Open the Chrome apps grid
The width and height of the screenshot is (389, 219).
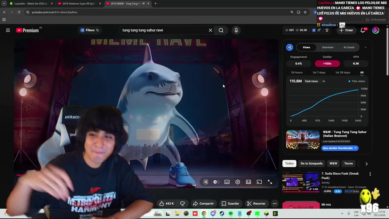click(4, 20)
